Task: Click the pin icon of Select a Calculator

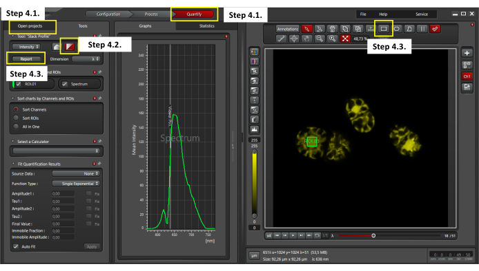Action: click(x=100, y=141)
